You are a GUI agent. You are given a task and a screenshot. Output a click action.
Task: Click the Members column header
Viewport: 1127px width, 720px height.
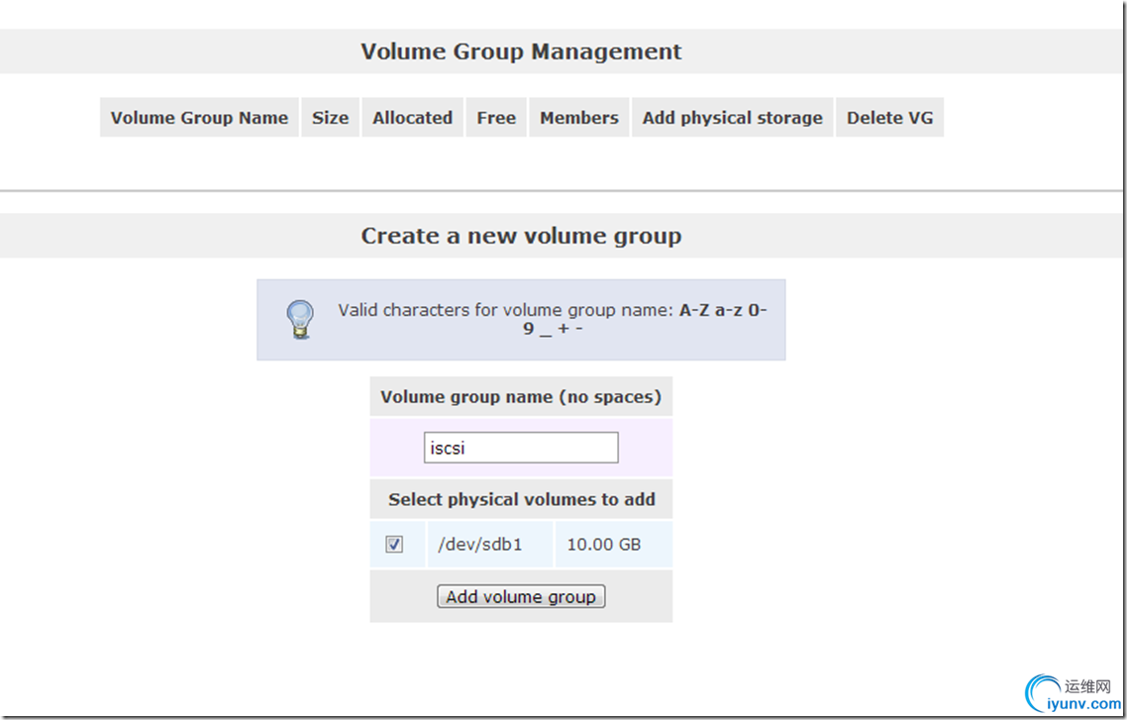[x=579, y=117]
